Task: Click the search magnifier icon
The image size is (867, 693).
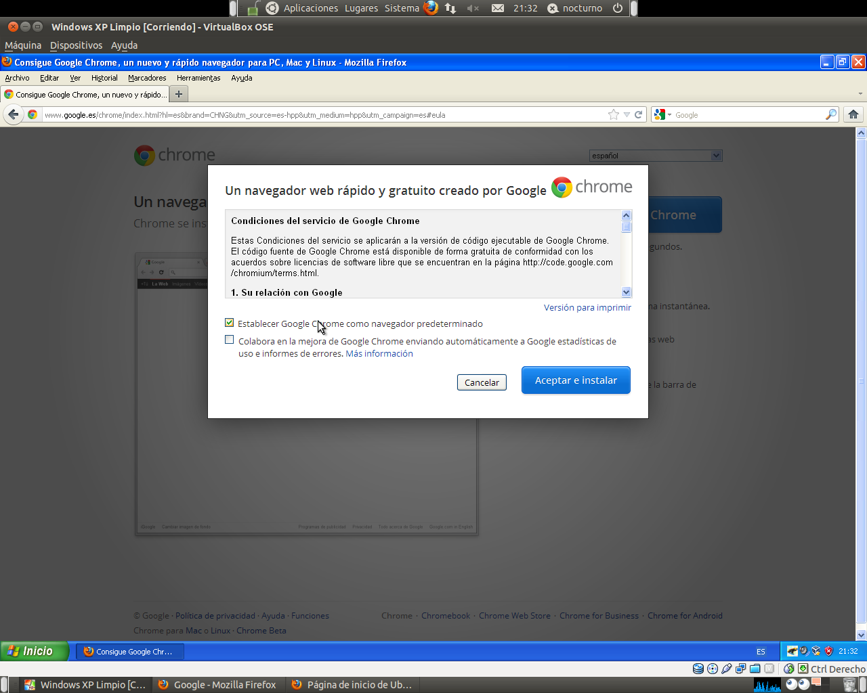Action: coord(831,114)
